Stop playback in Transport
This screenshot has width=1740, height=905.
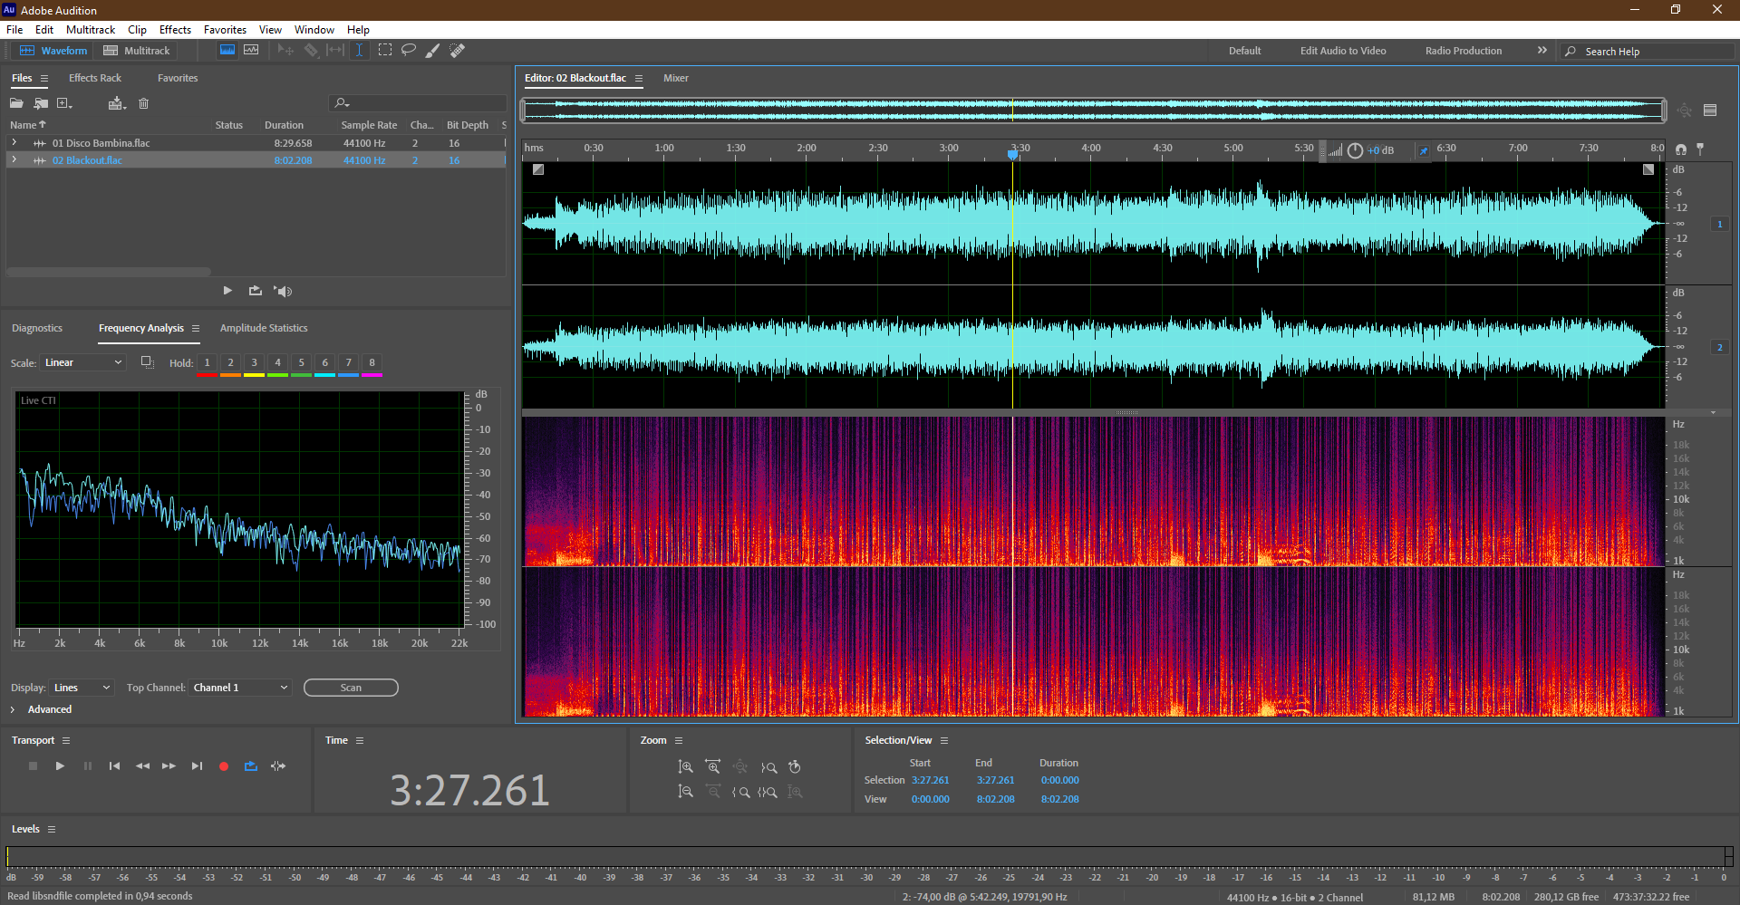[x=33, y=766]
